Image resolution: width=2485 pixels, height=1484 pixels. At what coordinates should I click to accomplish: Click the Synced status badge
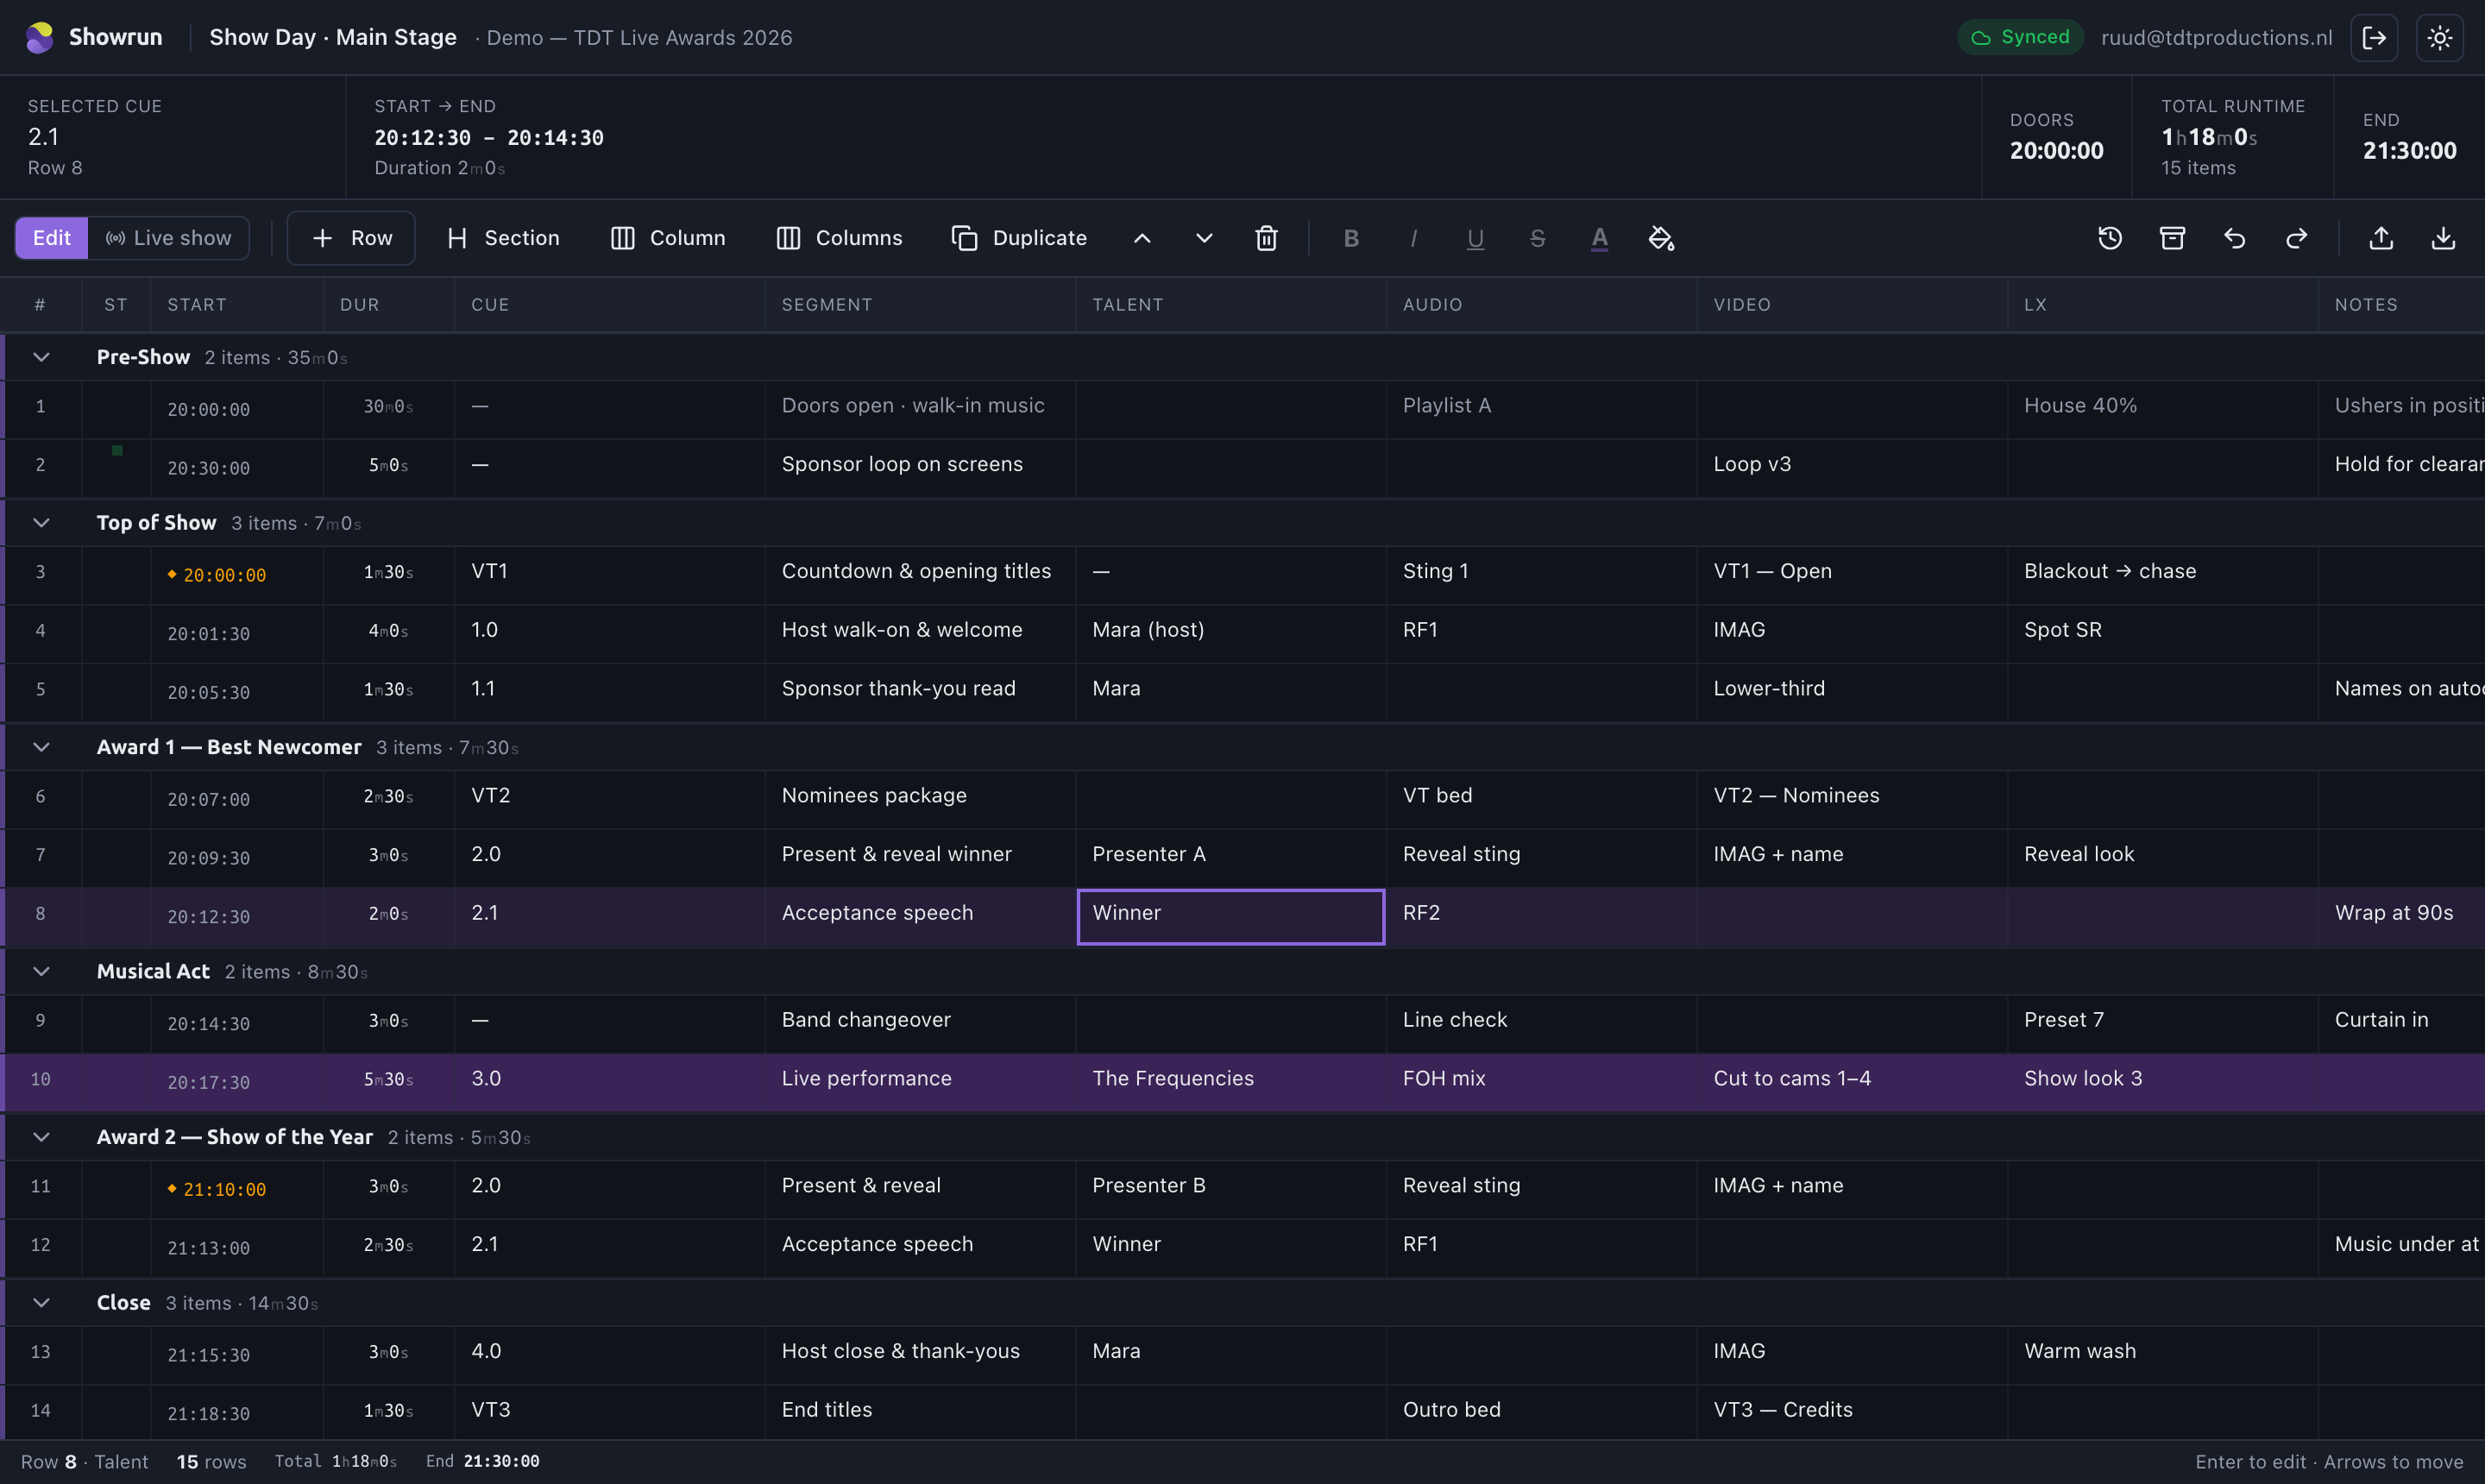[2020, 37]
